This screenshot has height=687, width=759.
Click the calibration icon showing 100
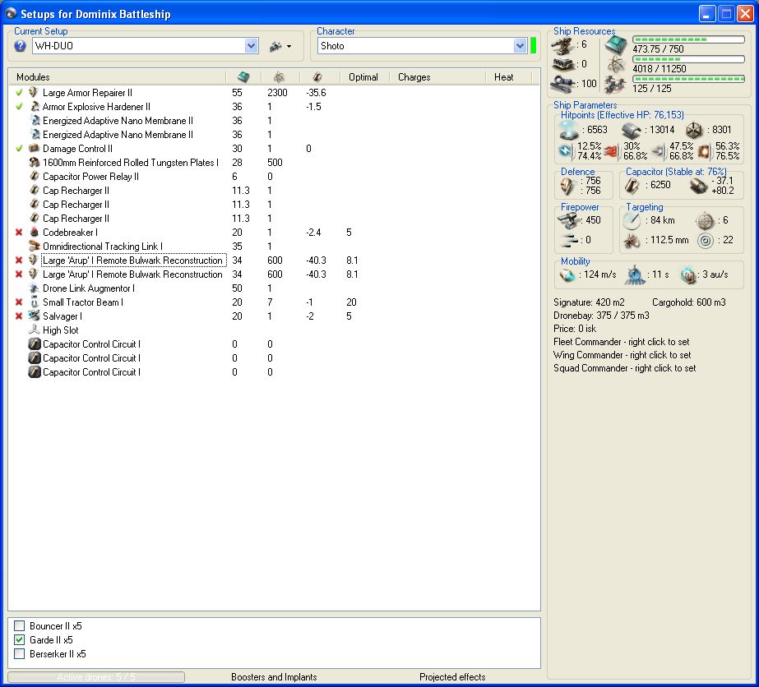(x=563, y=83)
